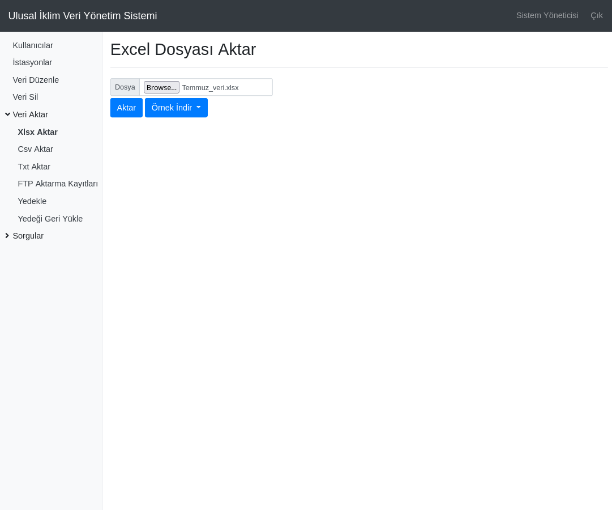
Task: Click the Excel Dosyası Aktar heading
Action: click(x=183, y=50)
